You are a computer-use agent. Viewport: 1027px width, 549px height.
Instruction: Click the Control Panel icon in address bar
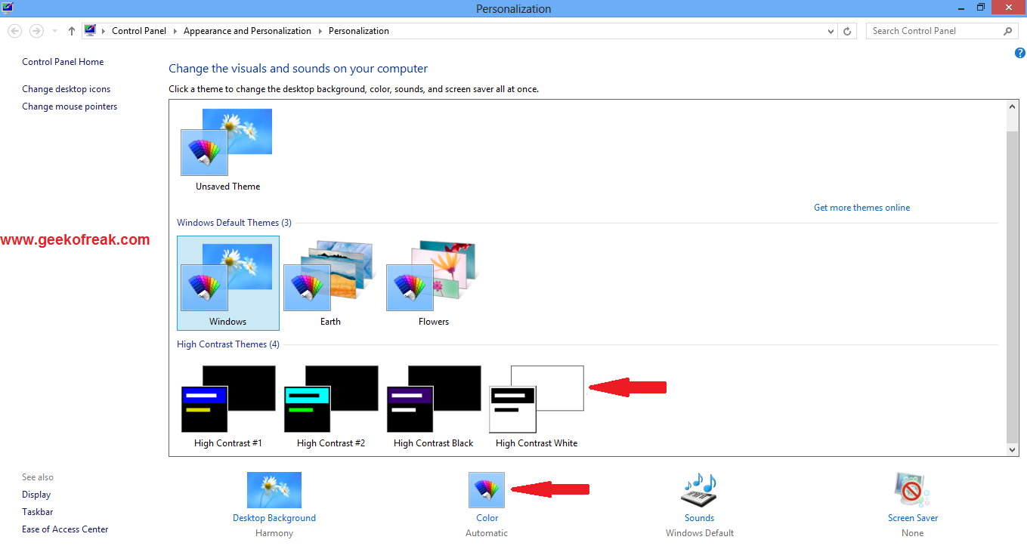(x=91, y=31)
